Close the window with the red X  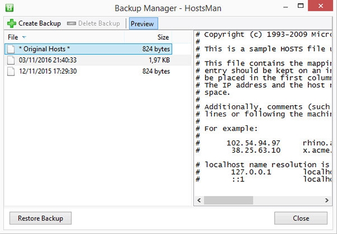point(321,6)
